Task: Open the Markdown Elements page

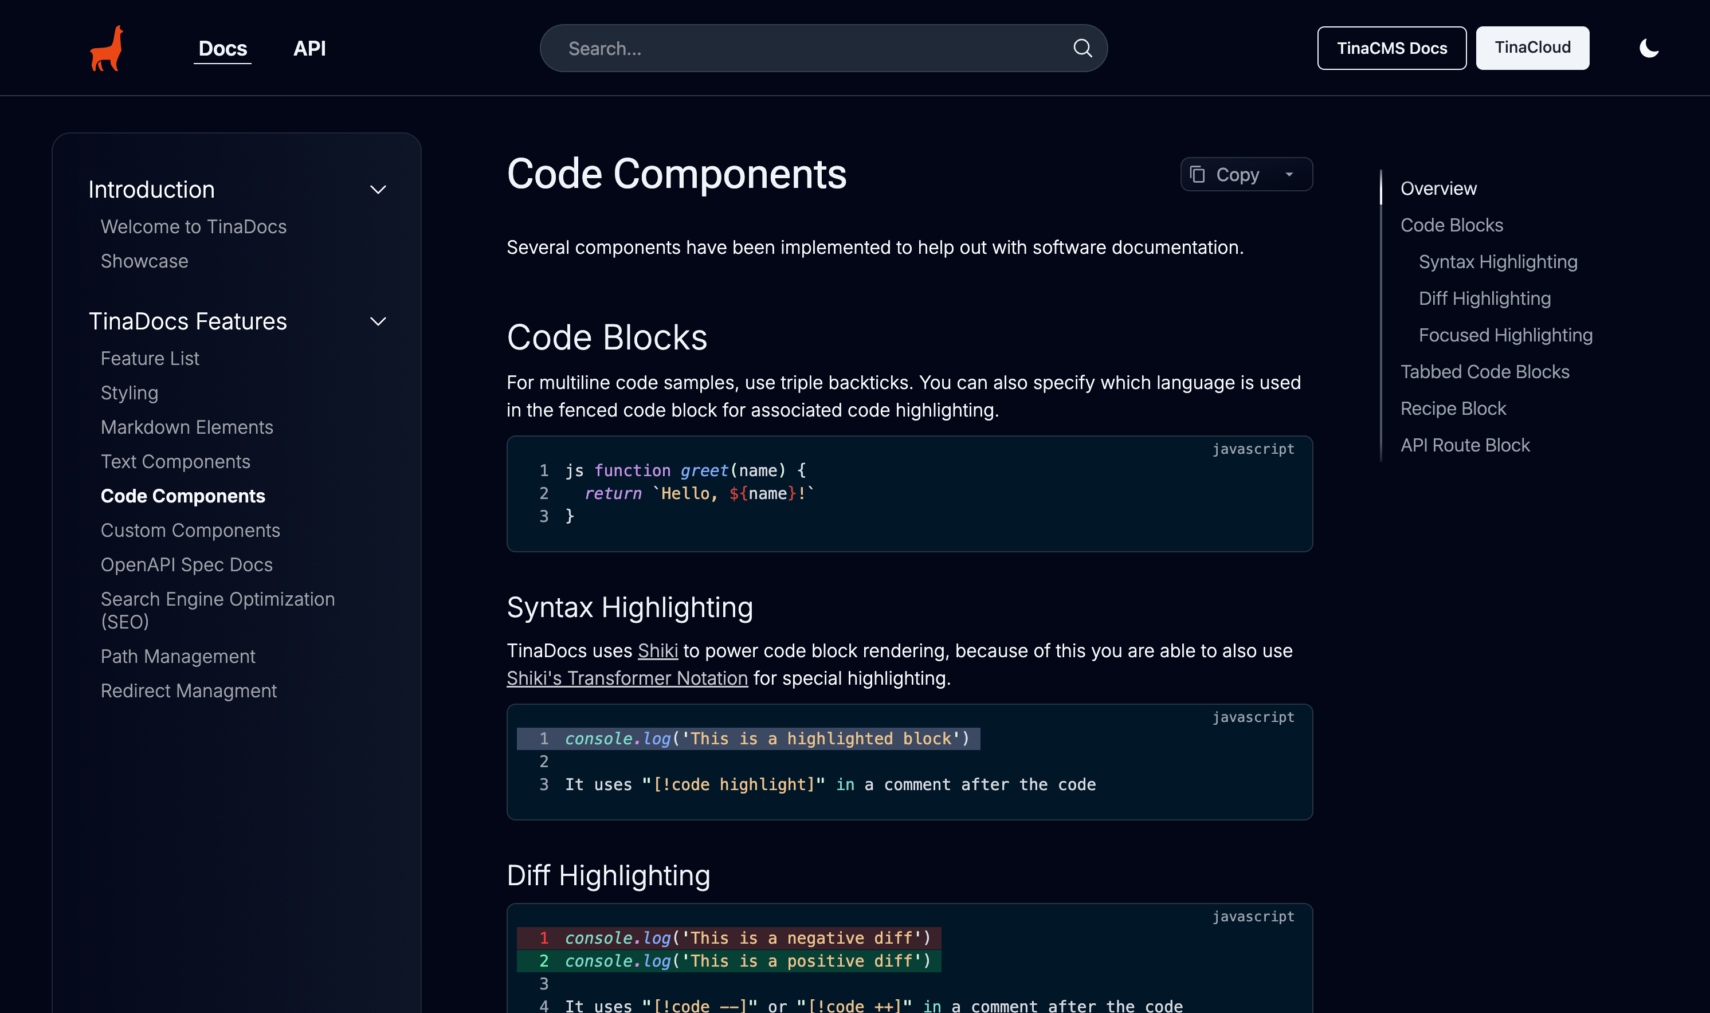Action: (x=187, y=427)
